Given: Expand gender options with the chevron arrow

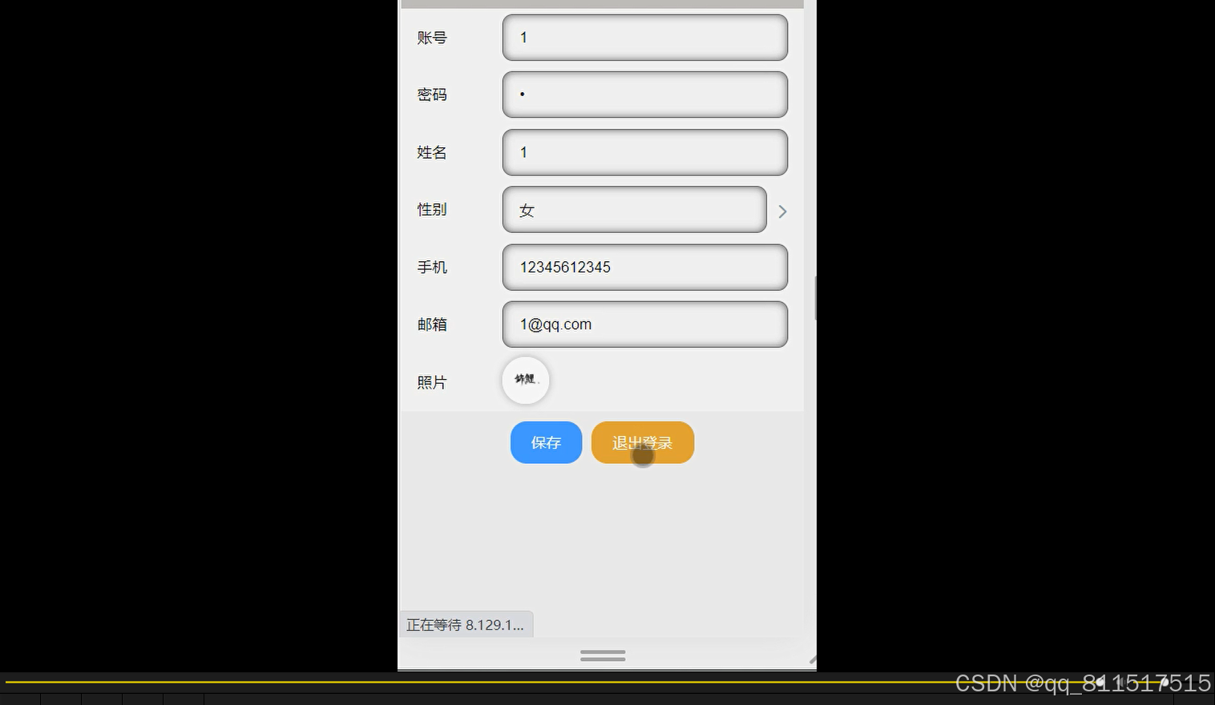Looking at the screenshot, I should point(782,211).
